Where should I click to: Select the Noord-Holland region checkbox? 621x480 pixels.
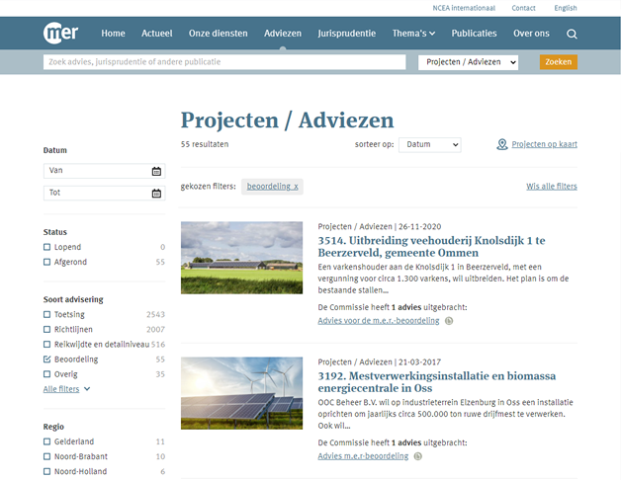point(46,472)
